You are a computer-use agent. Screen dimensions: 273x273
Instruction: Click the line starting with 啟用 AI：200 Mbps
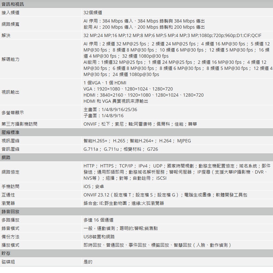coord(144,27)
